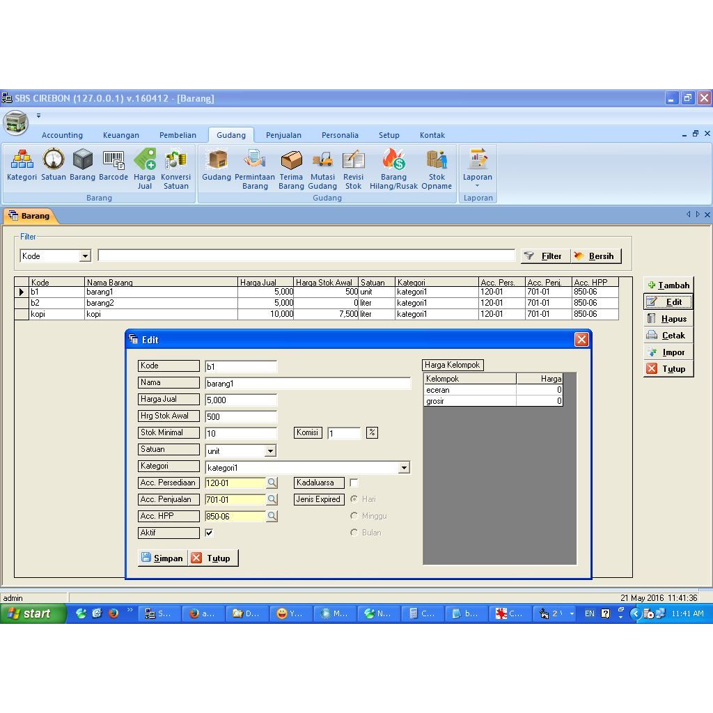Screen dimensions: 713x713
Task: Open the Accounting menu tab
Action: coord(62,134)
